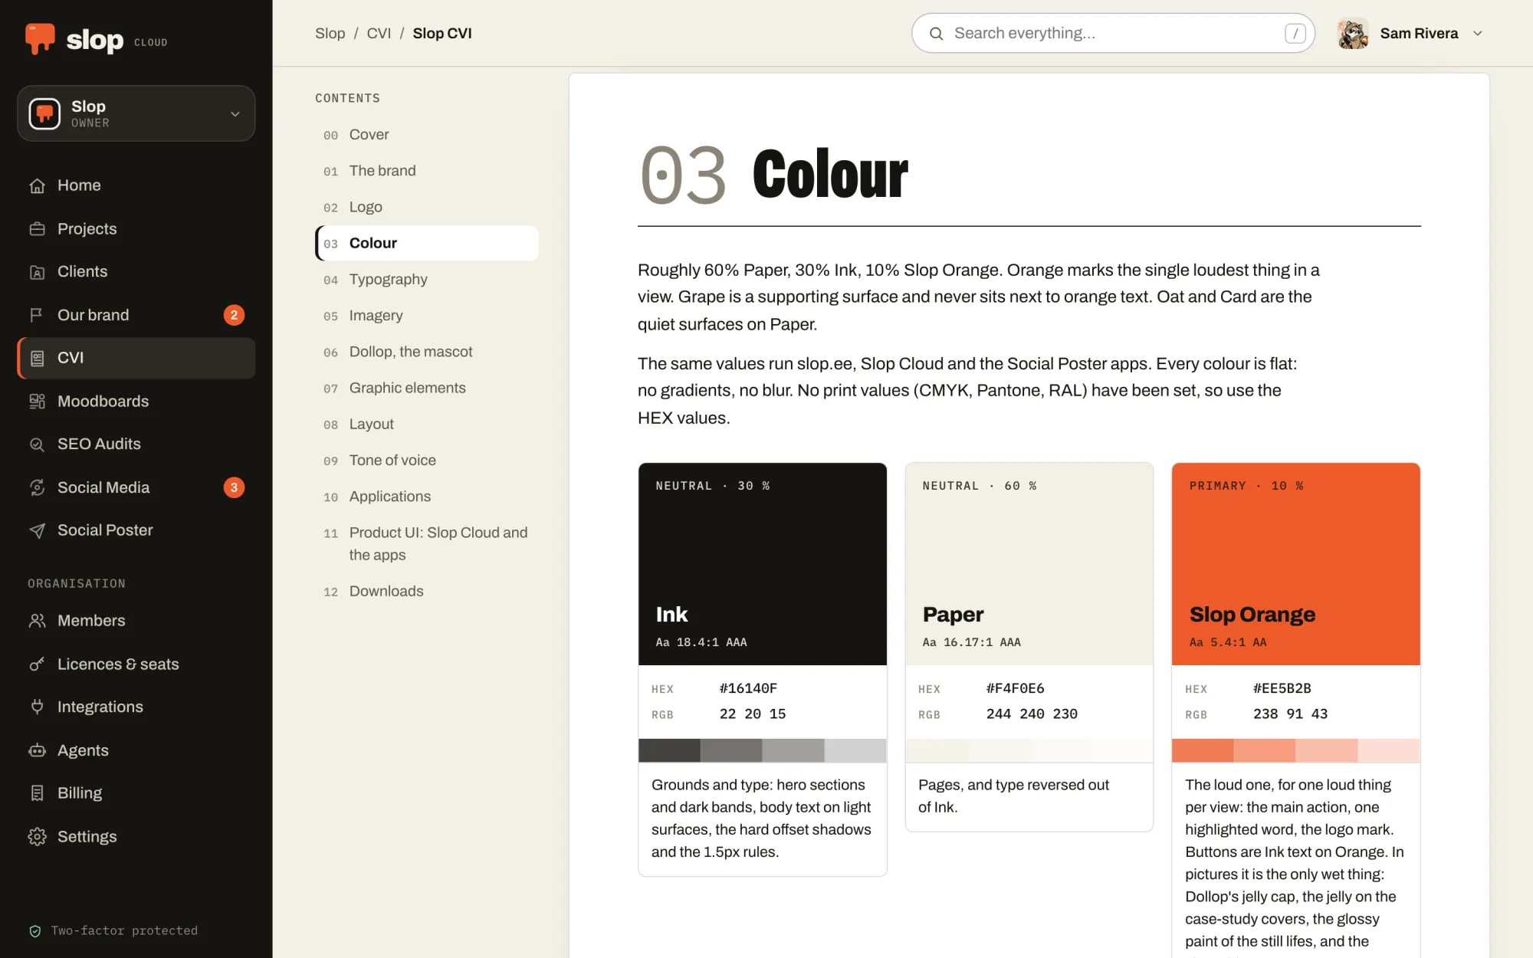1533x958 pixels.
Task: Click the Ink hex value #16140F
Action: [748, 689]
